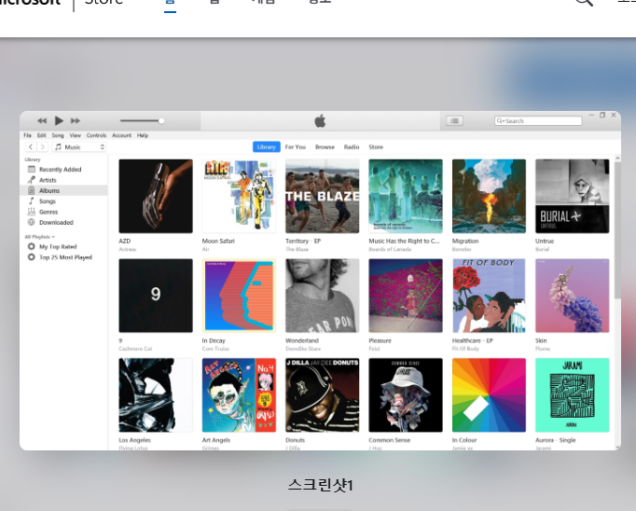Open the My Top Rated playlist
This screenshot has width=636, height=511.
coord(64,246)
